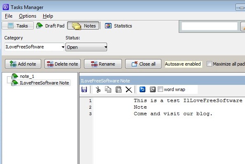Cut selected text with the scissors icon
The width and height of the screenshot is (245, 164).
(x=98, y=89)
